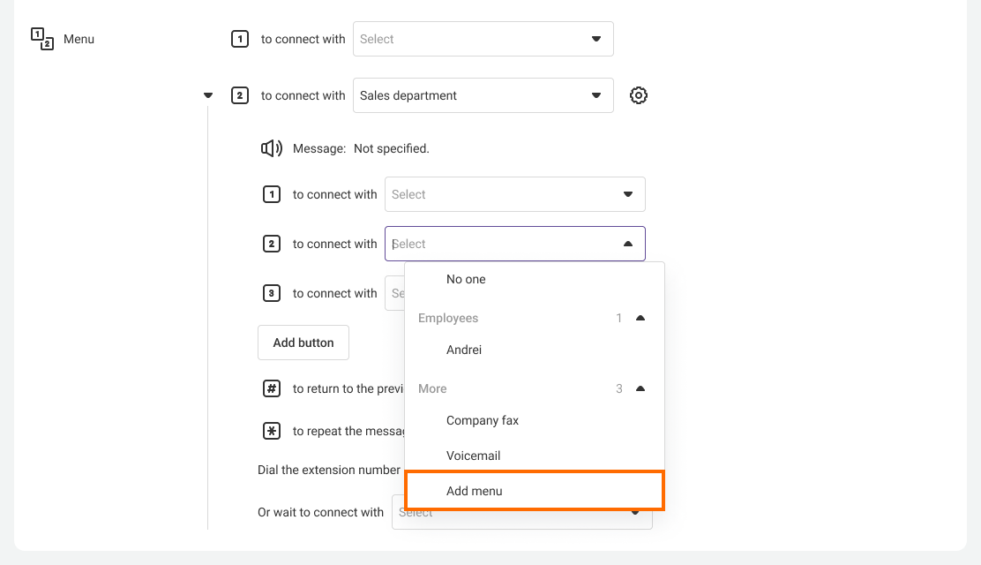The width and height of the screenshot is (981, 565).
Task: Click the Menu icon in left sidebar
Action: point(42,39)
